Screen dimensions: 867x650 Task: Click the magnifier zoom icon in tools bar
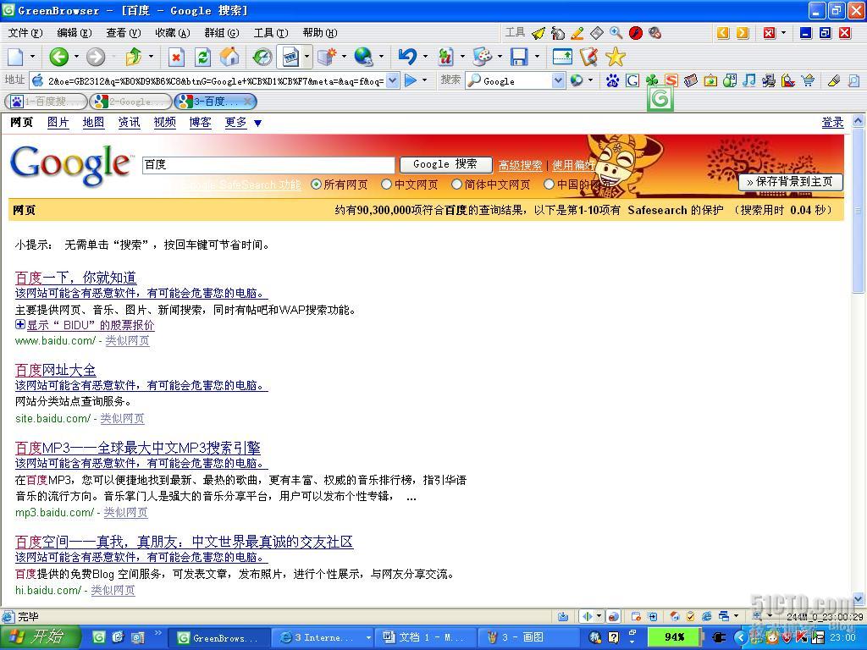(616, 33)
